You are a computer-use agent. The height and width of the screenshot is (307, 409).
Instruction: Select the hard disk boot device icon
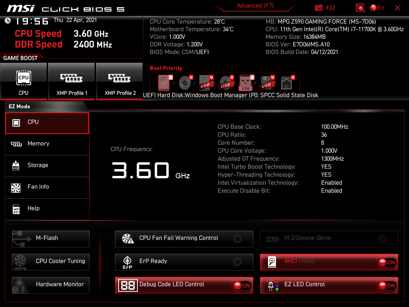pos(164,82)
